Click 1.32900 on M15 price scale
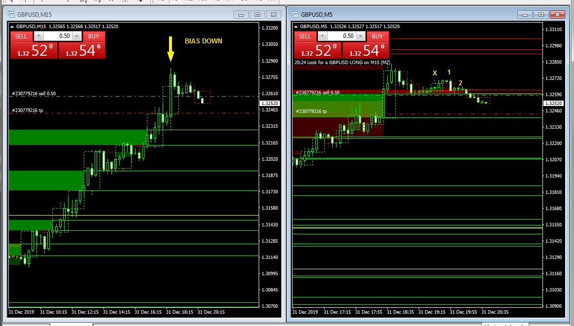Viewport: 574px width, 326px height. [x=270, y=61]
